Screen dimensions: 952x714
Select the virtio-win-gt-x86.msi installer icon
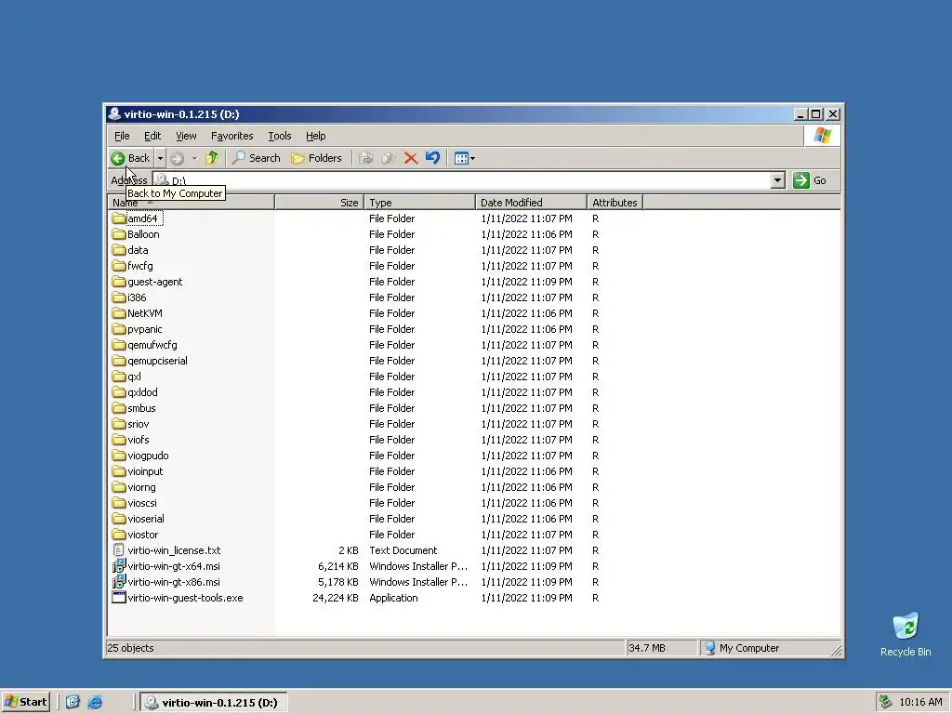click(119, 582)
